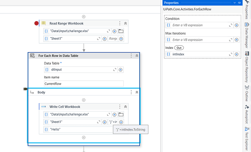Expand the Read Range file path editor

[x=108, y=31]
